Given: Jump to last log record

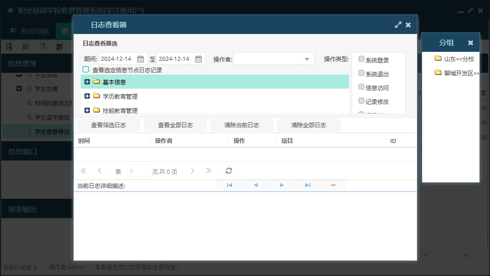Looking at the screenshot, I should click(307, 185).
